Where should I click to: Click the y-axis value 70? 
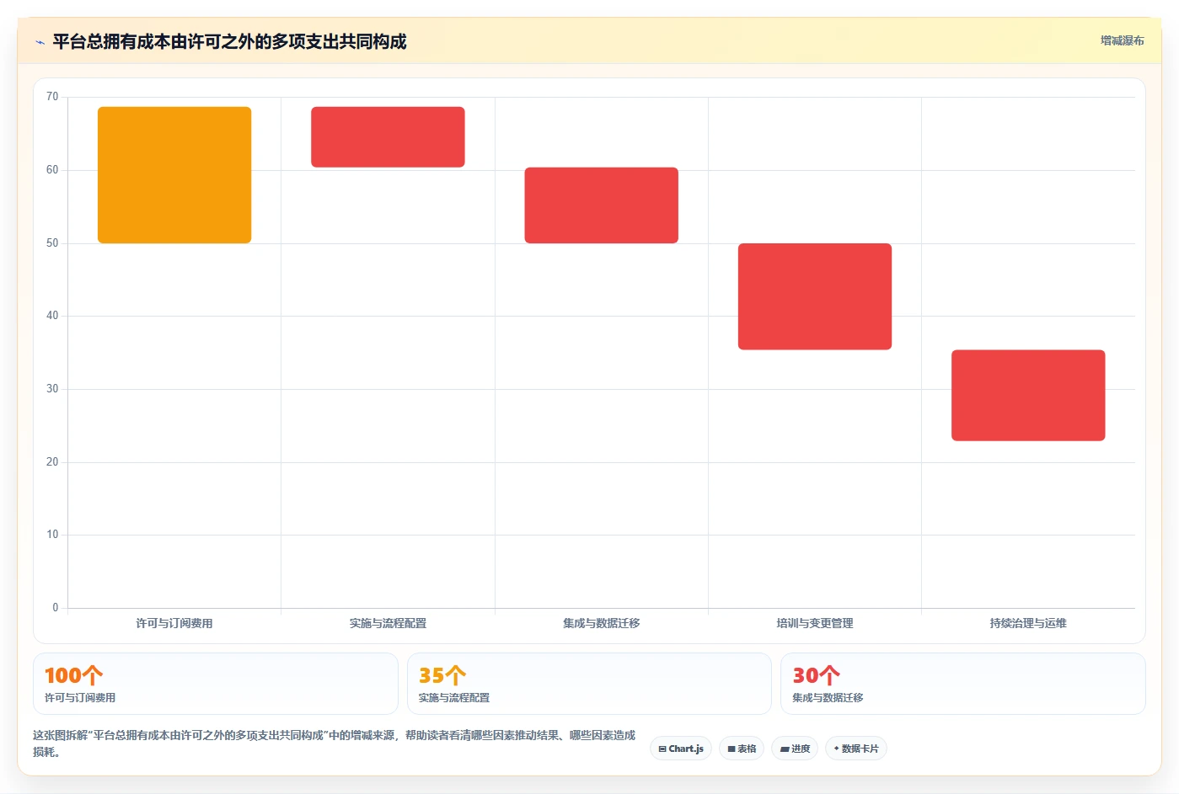[52, 97]
